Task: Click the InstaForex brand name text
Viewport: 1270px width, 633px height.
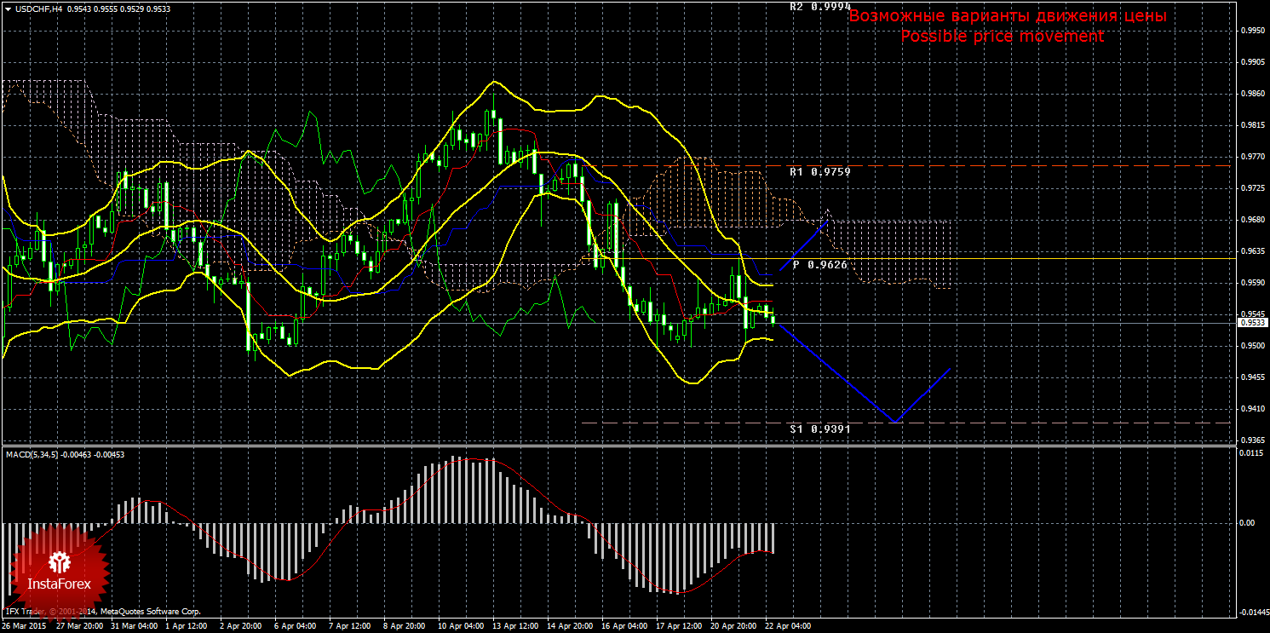Action: coord(60,585)
